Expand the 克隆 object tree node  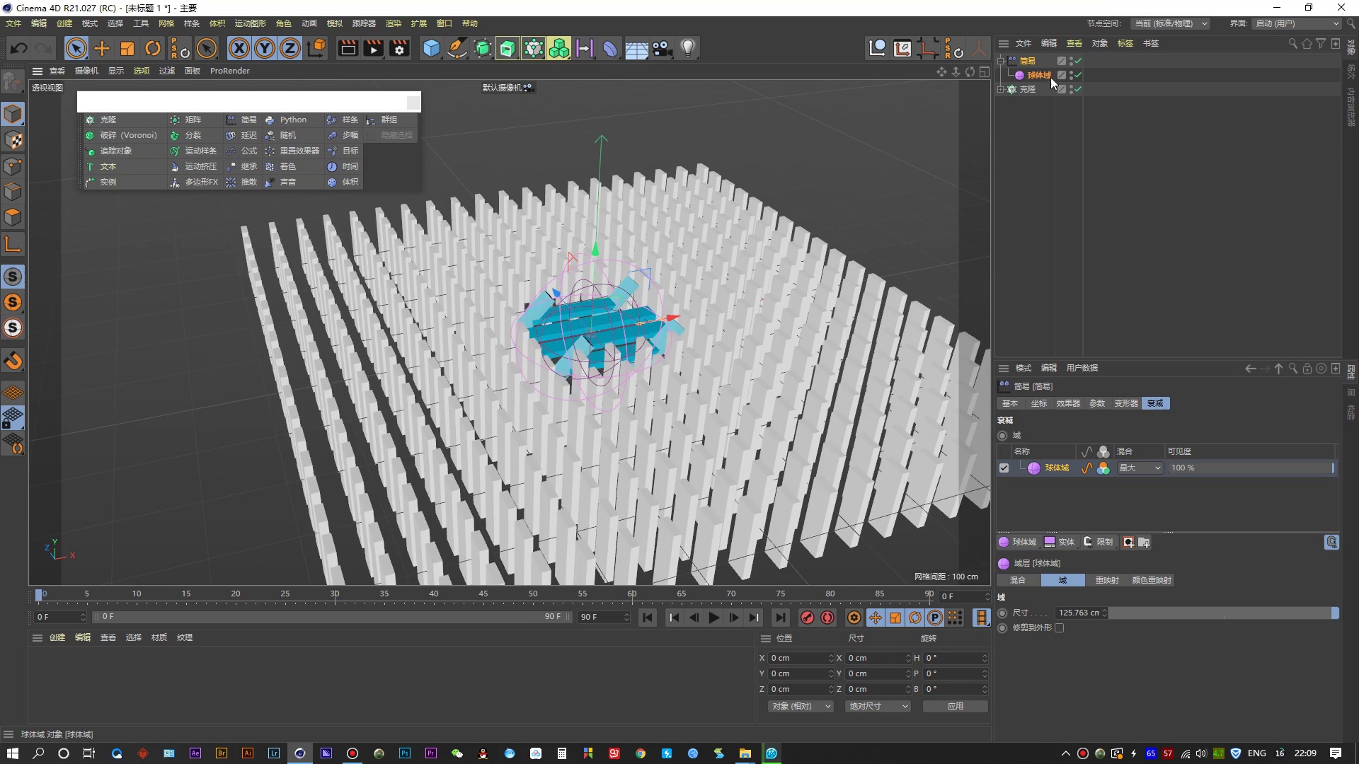click(x=1001, y=89)
